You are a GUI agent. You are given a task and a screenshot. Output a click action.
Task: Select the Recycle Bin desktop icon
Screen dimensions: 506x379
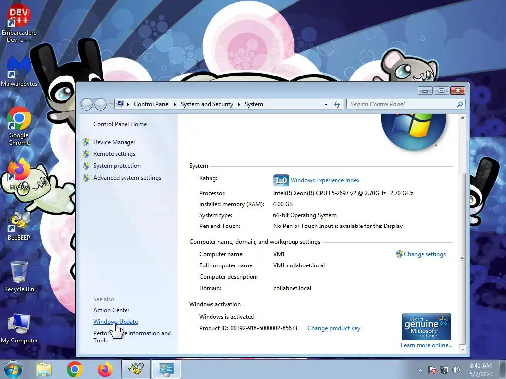(19, 276)
